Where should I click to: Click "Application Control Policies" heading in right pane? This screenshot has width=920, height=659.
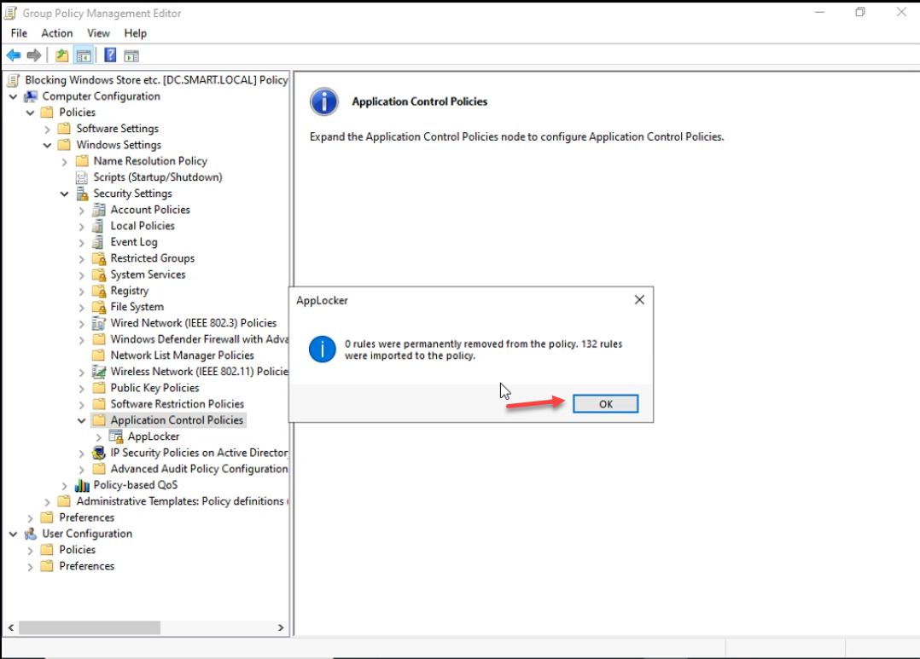pyautogui.click(x=420, y=101)
